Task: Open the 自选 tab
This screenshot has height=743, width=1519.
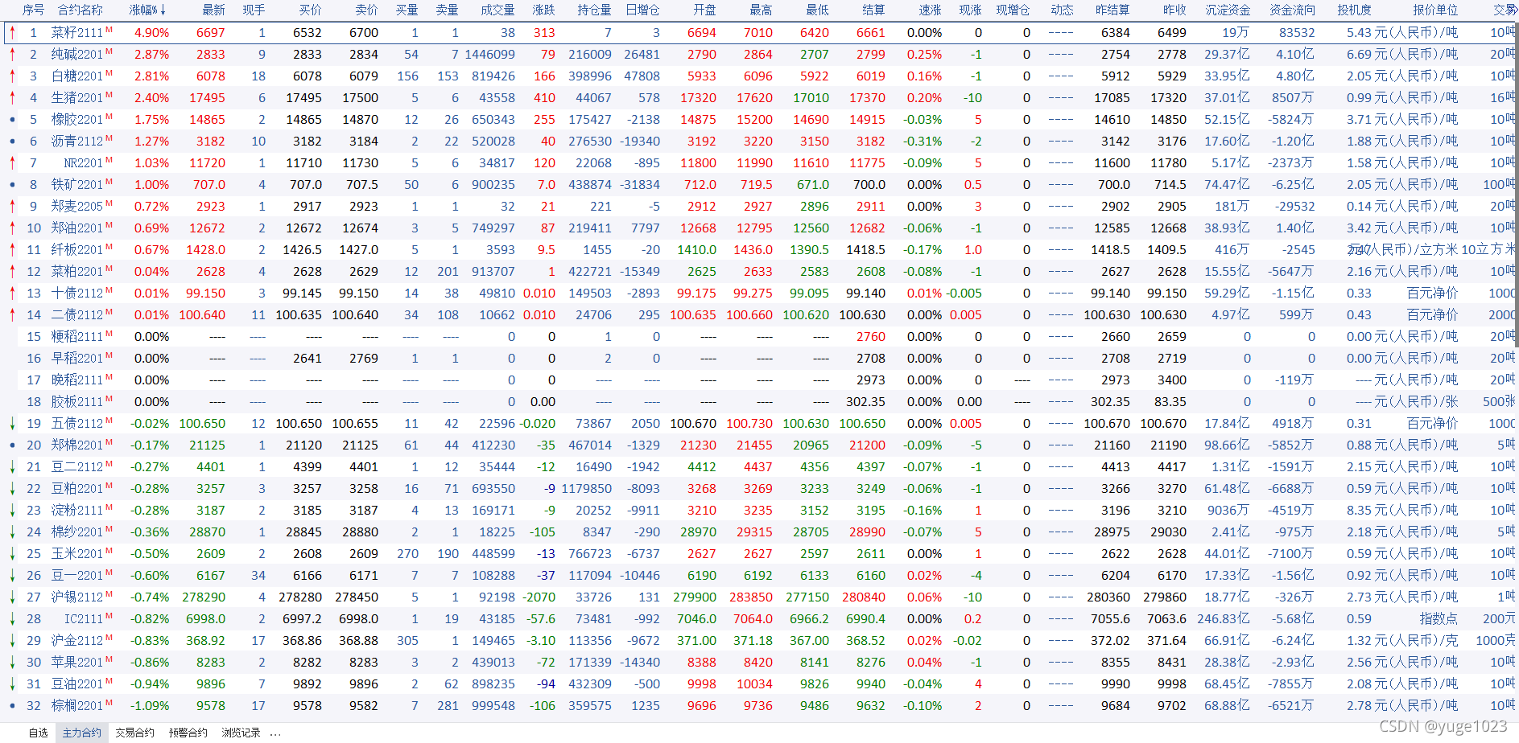Action: (x=38, y=733)
